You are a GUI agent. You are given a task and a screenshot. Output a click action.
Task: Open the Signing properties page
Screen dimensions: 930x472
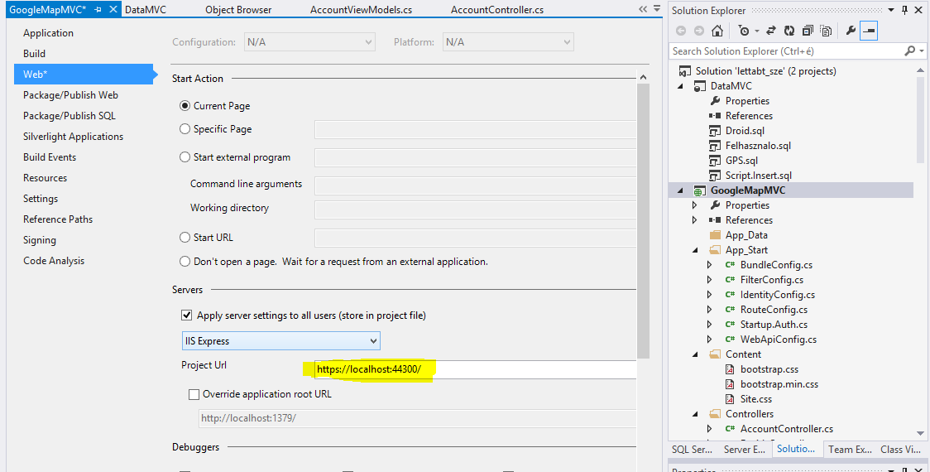pos(39,240)
